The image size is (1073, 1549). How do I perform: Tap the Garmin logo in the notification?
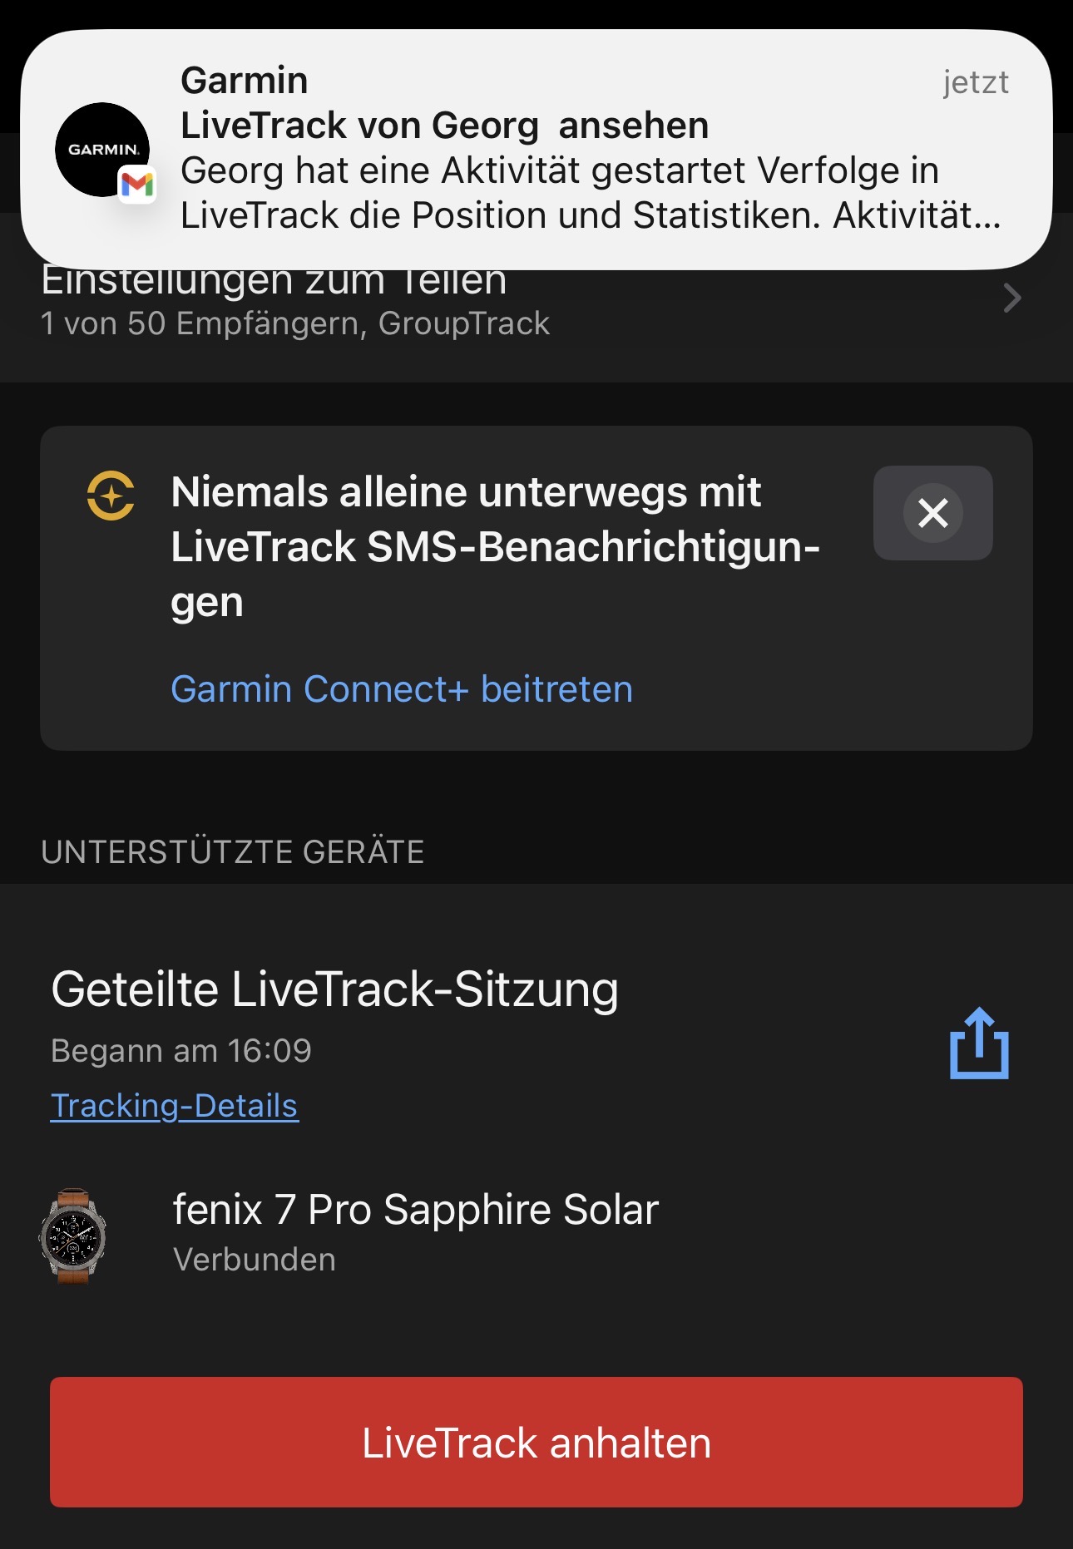pyautogui.click(x=101, y=149)
